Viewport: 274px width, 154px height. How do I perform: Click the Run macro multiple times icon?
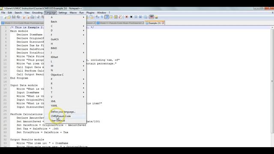(140, 17)
